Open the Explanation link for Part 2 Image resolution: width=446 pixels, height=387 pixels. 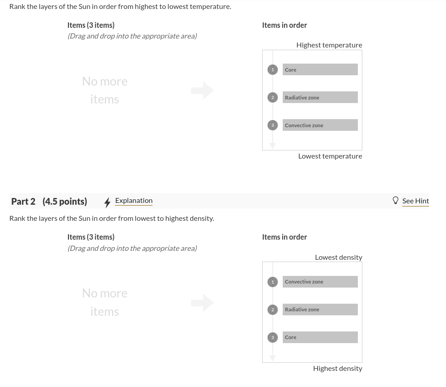[x=134, y=200]
